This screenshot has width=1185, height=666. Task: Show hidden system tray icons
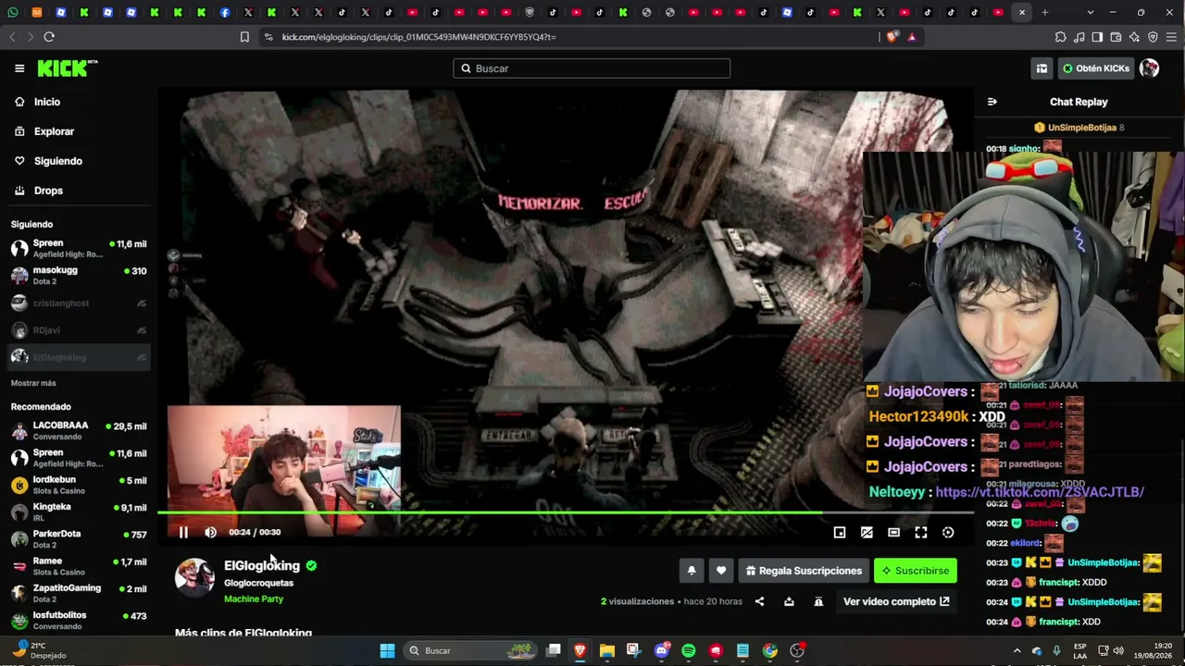[1017, 650]
